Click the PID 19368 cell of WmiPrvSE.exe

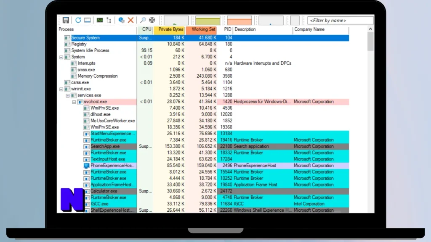point(226,127)
